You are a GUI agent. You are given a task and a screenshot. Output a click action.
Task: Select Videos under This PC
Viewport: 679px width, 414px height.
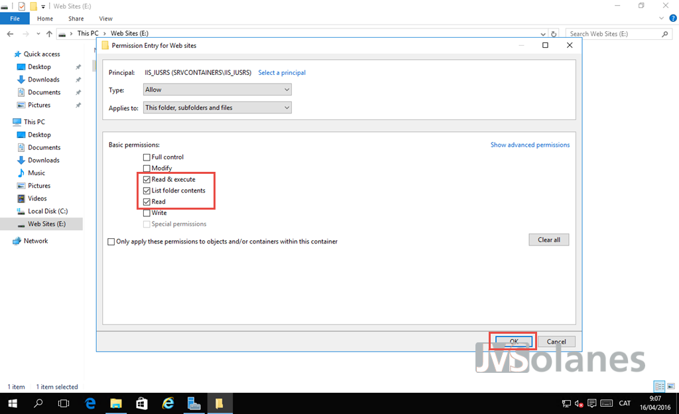point(37,198)
